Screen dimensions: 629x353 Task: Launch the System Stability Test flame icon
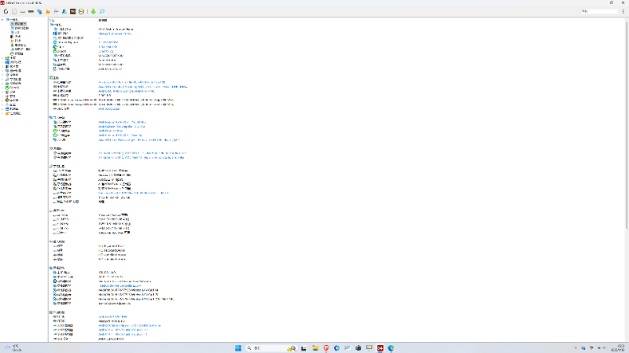[x=48, y=12]
